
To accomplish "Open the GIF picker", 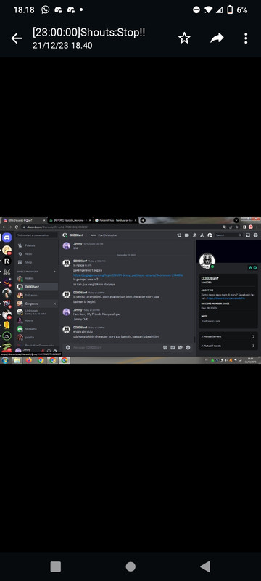I will (x=173, y=348).
